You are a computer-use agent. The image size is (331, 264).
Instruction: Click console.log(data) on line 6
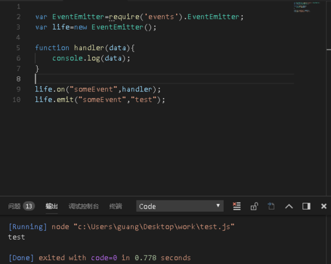pos(91,58)
